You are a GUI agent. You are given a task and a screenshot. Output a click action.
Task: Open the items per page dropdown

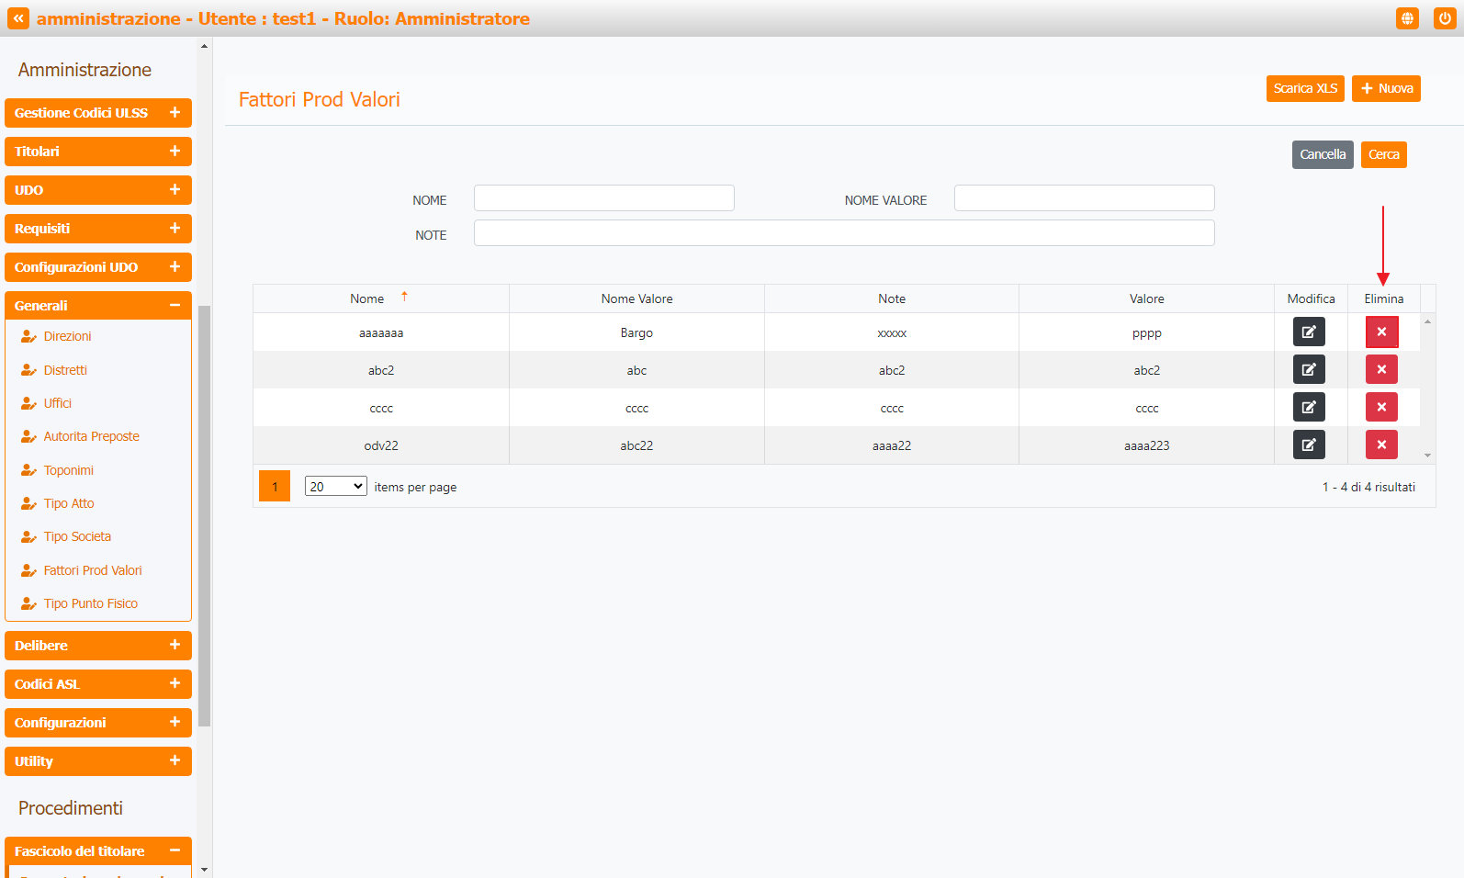coord(335,487)
